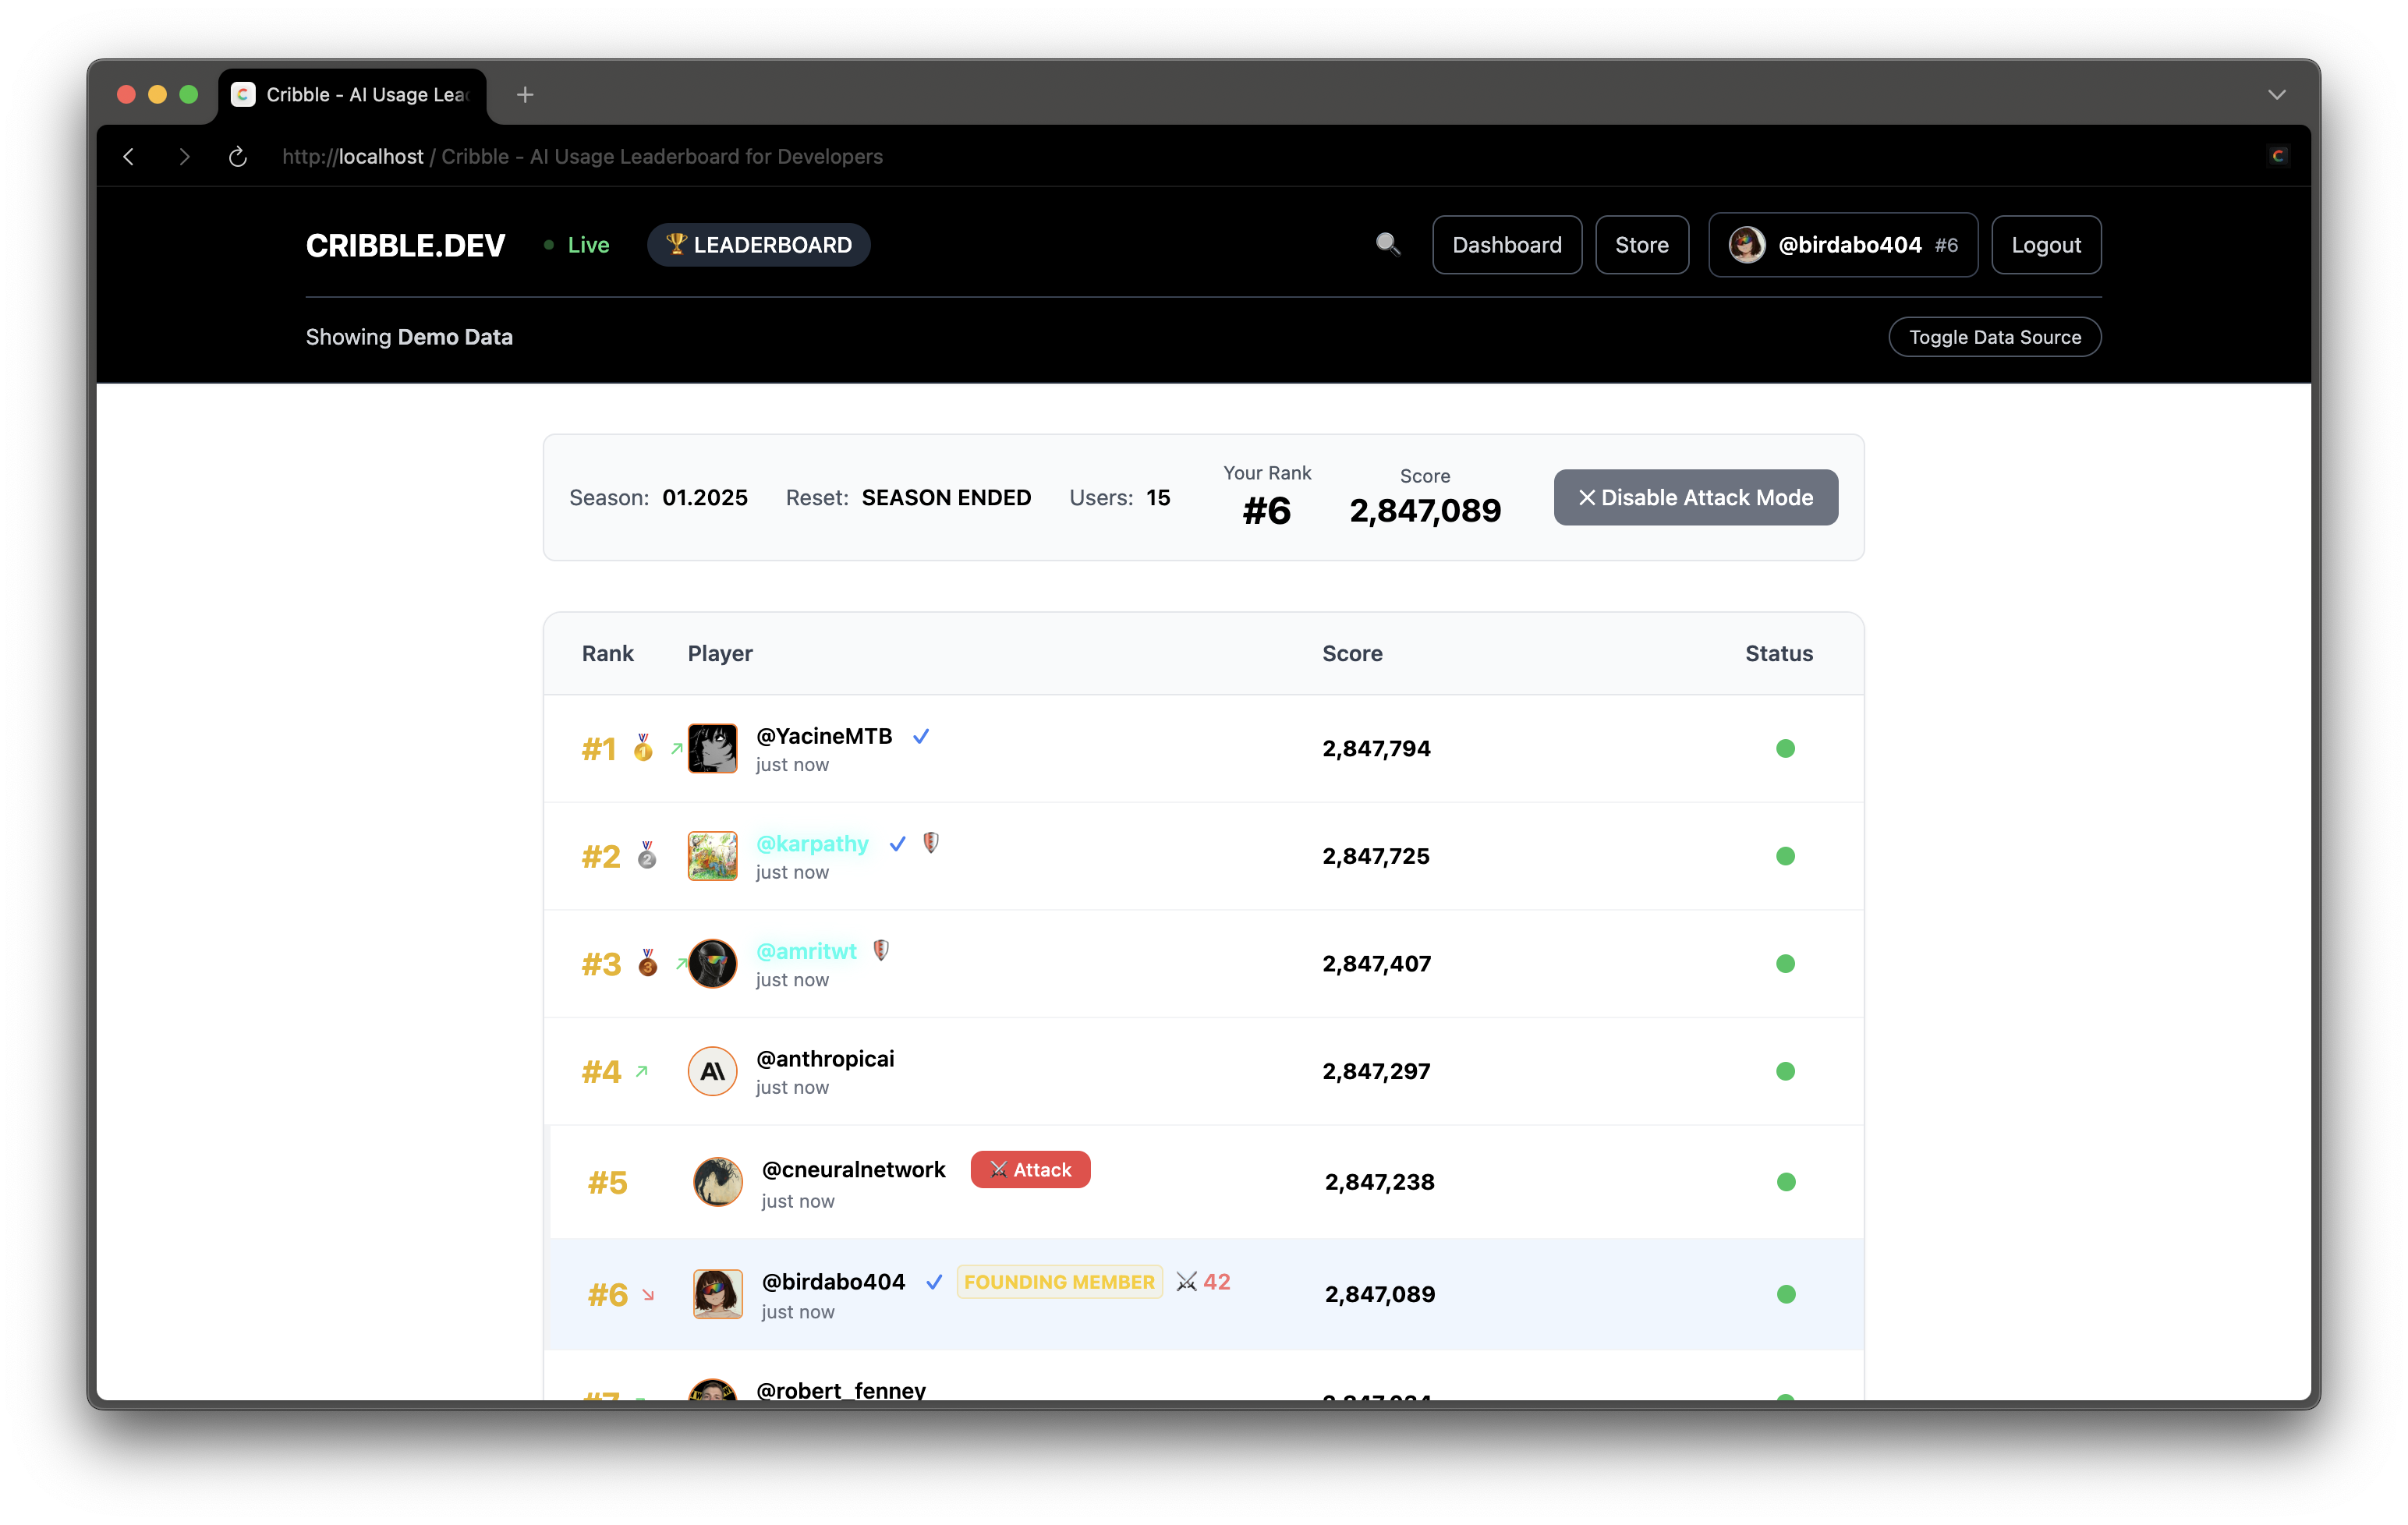
Task: Click the Logout button
Action: click(2045, 245)
